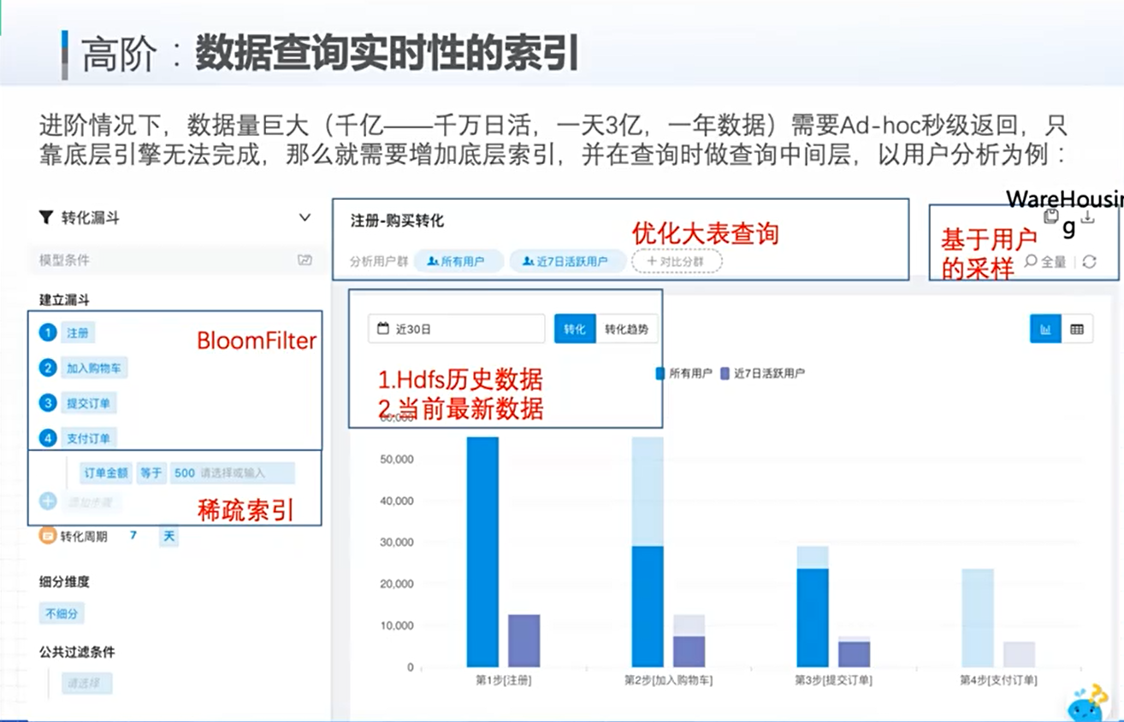Open the 模型条件 expand icon
1124x722 pixels.
click(305, 260)
